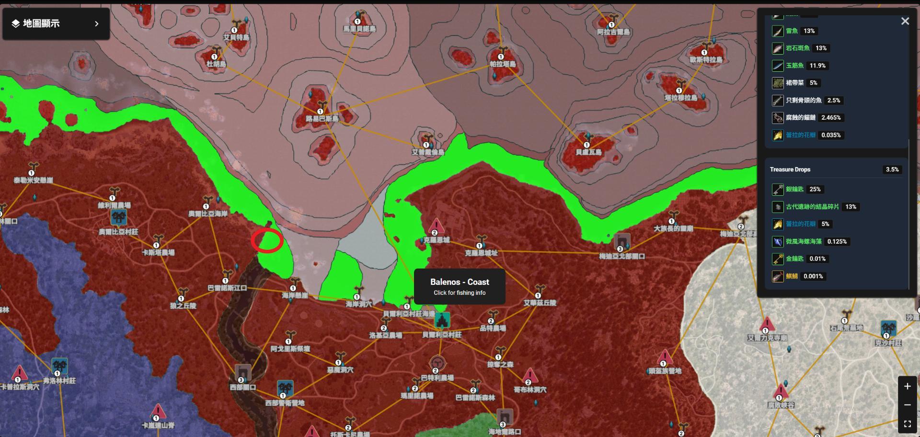Click the 腐蝕的錨鏈 fish list entry

click(x=800, y=118)
